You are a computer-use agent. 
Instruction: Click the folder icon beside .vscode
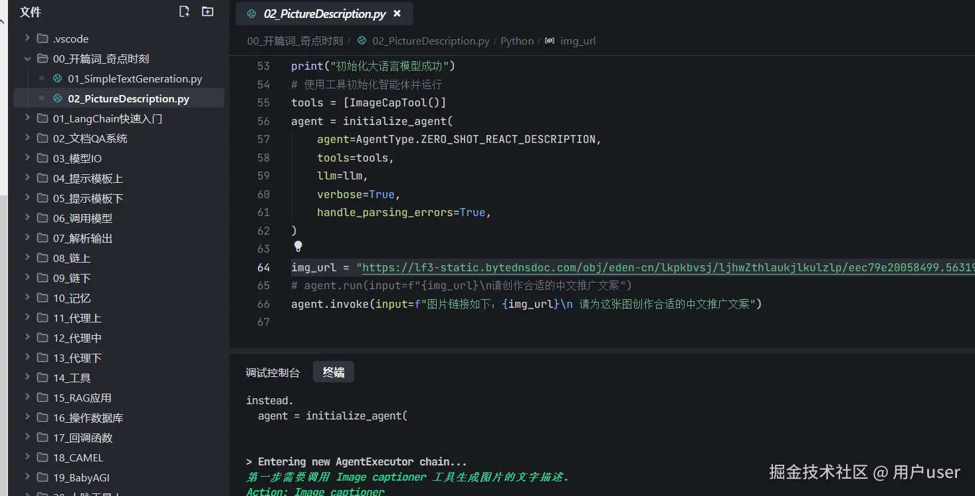tap(43, 39)
